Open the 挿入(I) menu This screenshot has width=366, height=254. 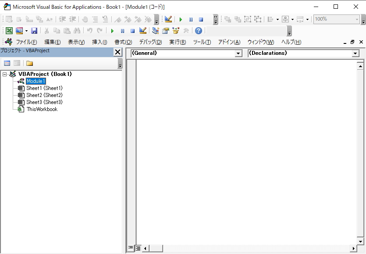tap(99, 42)
